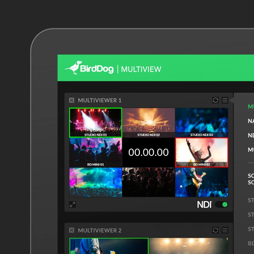Select the BD MINI 01 thumbnail

click(96, 152)
